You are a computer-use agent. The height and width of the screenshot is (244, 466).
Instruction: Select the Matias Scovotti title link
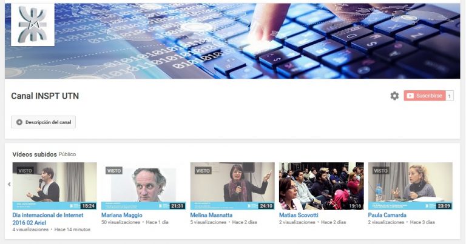(299, 215)
